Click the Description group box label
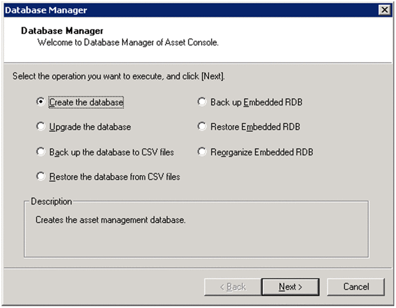 [x=51, y=202]
